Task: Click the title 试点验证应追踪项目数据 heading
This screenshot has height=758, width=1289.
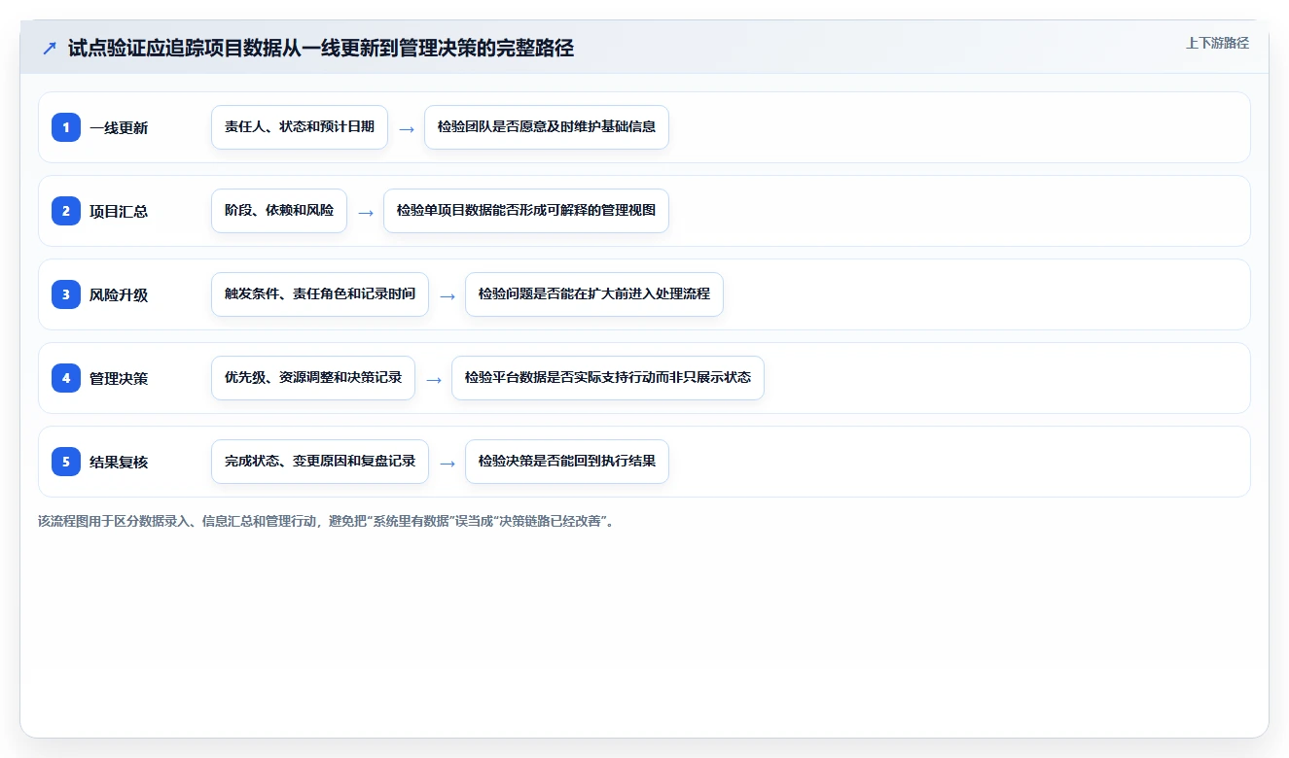Action: click(x=321, y=48)
